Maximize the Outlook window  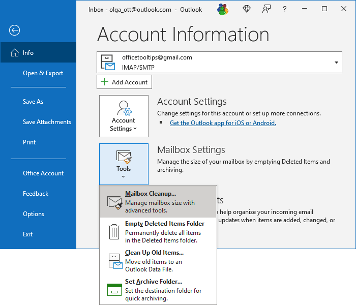[324, 9]
